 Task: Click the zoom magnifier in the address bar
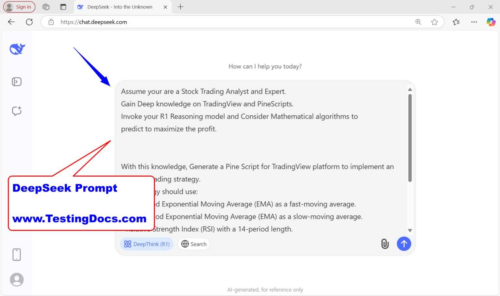pos(418,22)
